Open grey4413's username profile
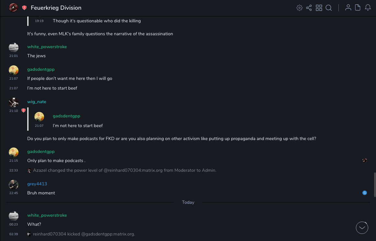Screen dimensions: 376x241 (37, 184)
